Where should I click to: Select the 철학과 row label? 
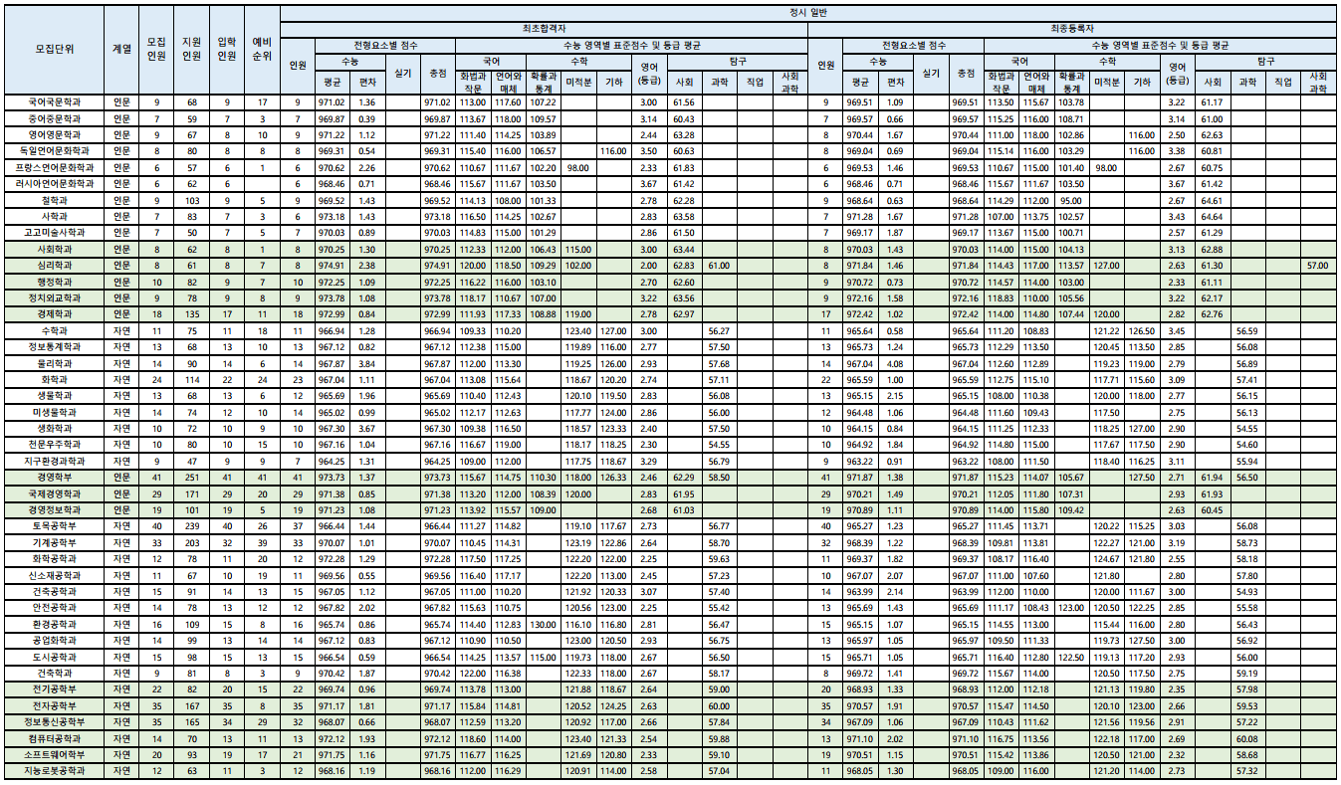coord(54,200)
